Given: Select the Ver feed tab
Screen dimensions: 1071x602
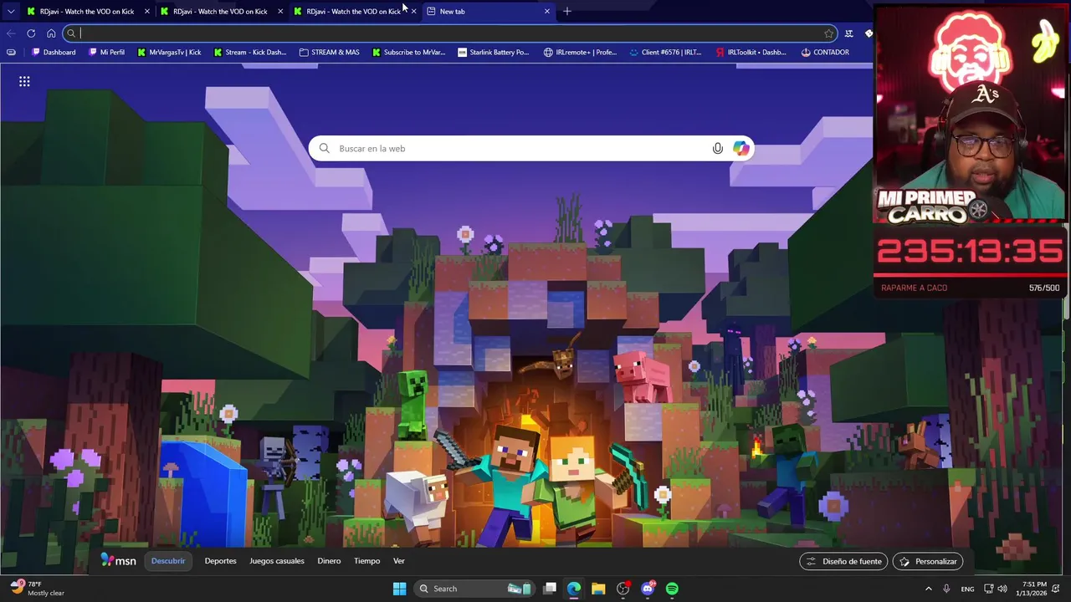Looking at the screenshot, I should (399, 561).
